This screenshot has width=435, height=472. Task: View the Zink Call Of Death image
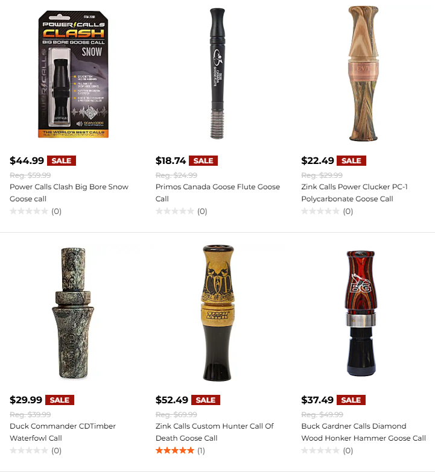coord(218,313)
